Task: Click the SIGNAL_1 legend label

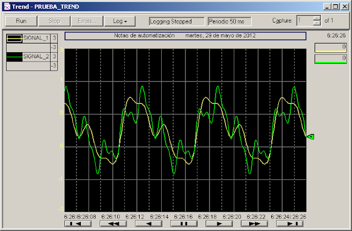Action: (36, 38)
